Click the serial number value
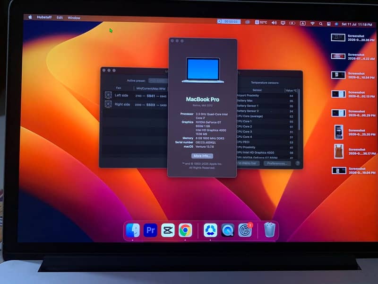The height and width of the screenshot is (284, 378). pyautogui.click(x=206, y=142)
